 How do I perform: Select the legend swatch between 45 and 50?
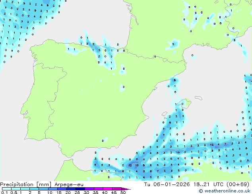tap(117, 189)
